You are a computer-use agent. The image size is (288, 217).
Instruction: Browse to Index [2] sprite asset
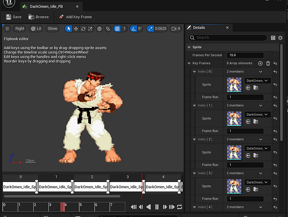click(x=256, y=156)
